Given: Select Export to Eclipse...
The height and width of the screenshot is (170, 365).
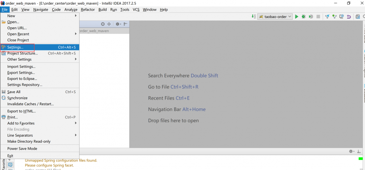Looking at the screenshot, I should coord(40,78).
